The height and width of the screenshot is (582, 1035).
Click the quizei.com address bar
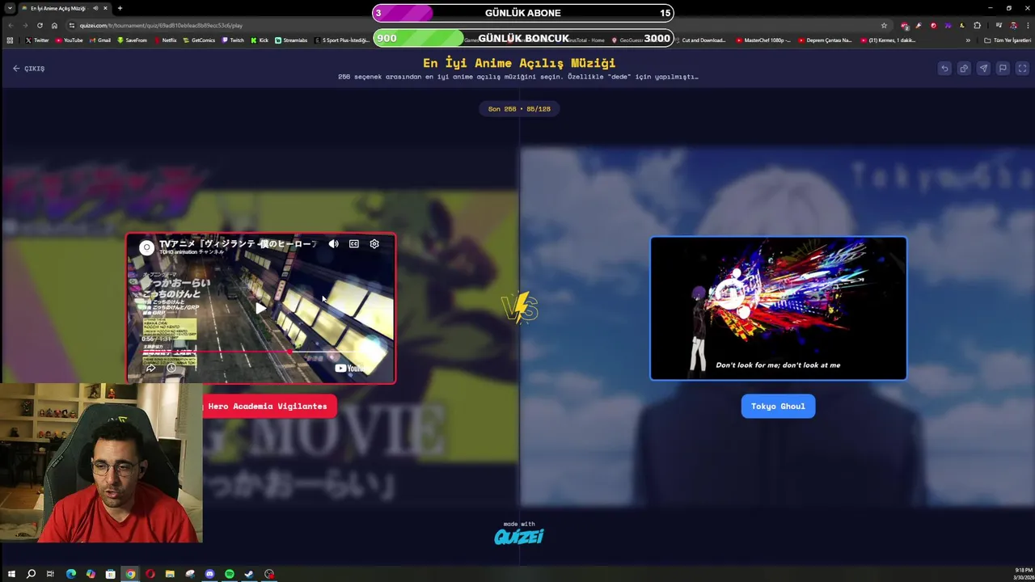(x=477, y=25)
